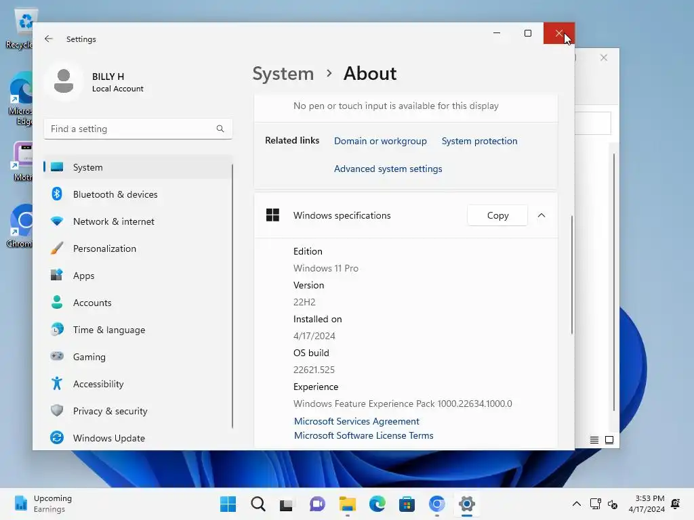Open Task View on taskbar
Image resolution: width=694 pixels, height=520 pixels.
[287, 504]
